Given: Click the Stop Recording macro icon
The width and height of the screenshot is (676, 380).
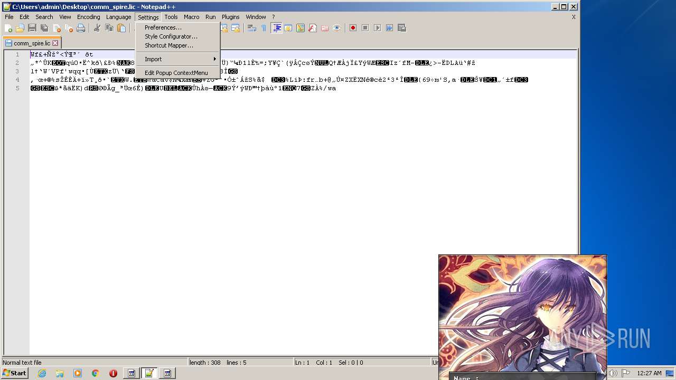Looking at the screenshot, I should pos(365,28).
